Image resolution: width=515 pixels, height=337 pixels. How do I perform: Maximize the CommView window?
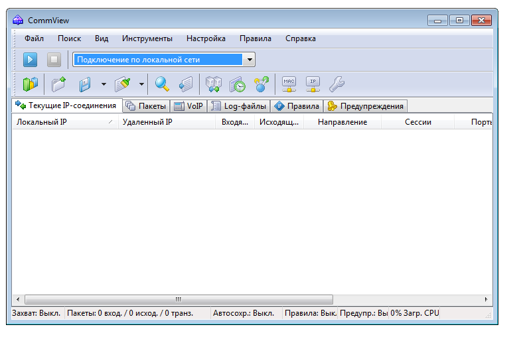(x=459, y=21)
